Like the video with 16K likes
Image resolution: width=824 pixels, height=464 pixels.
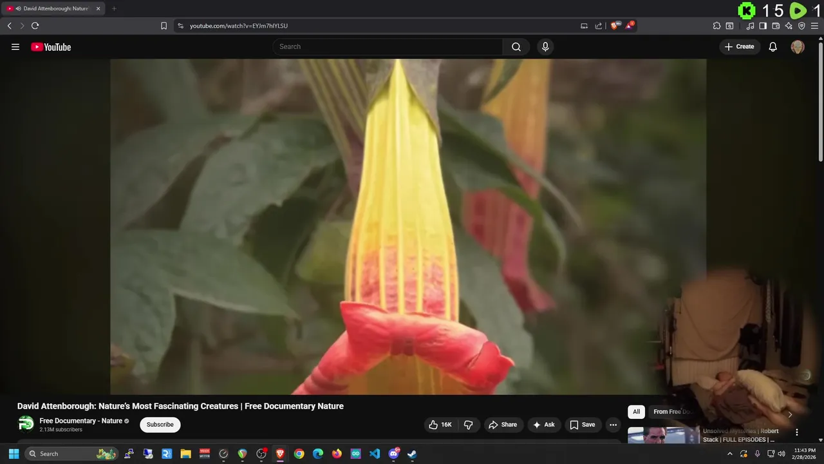tap(440, 425)
